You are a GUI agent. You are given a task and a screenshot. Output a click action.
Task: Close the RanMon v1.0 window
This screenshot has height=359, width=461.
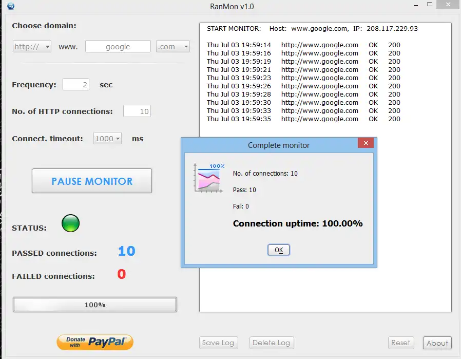click(448, 5)
